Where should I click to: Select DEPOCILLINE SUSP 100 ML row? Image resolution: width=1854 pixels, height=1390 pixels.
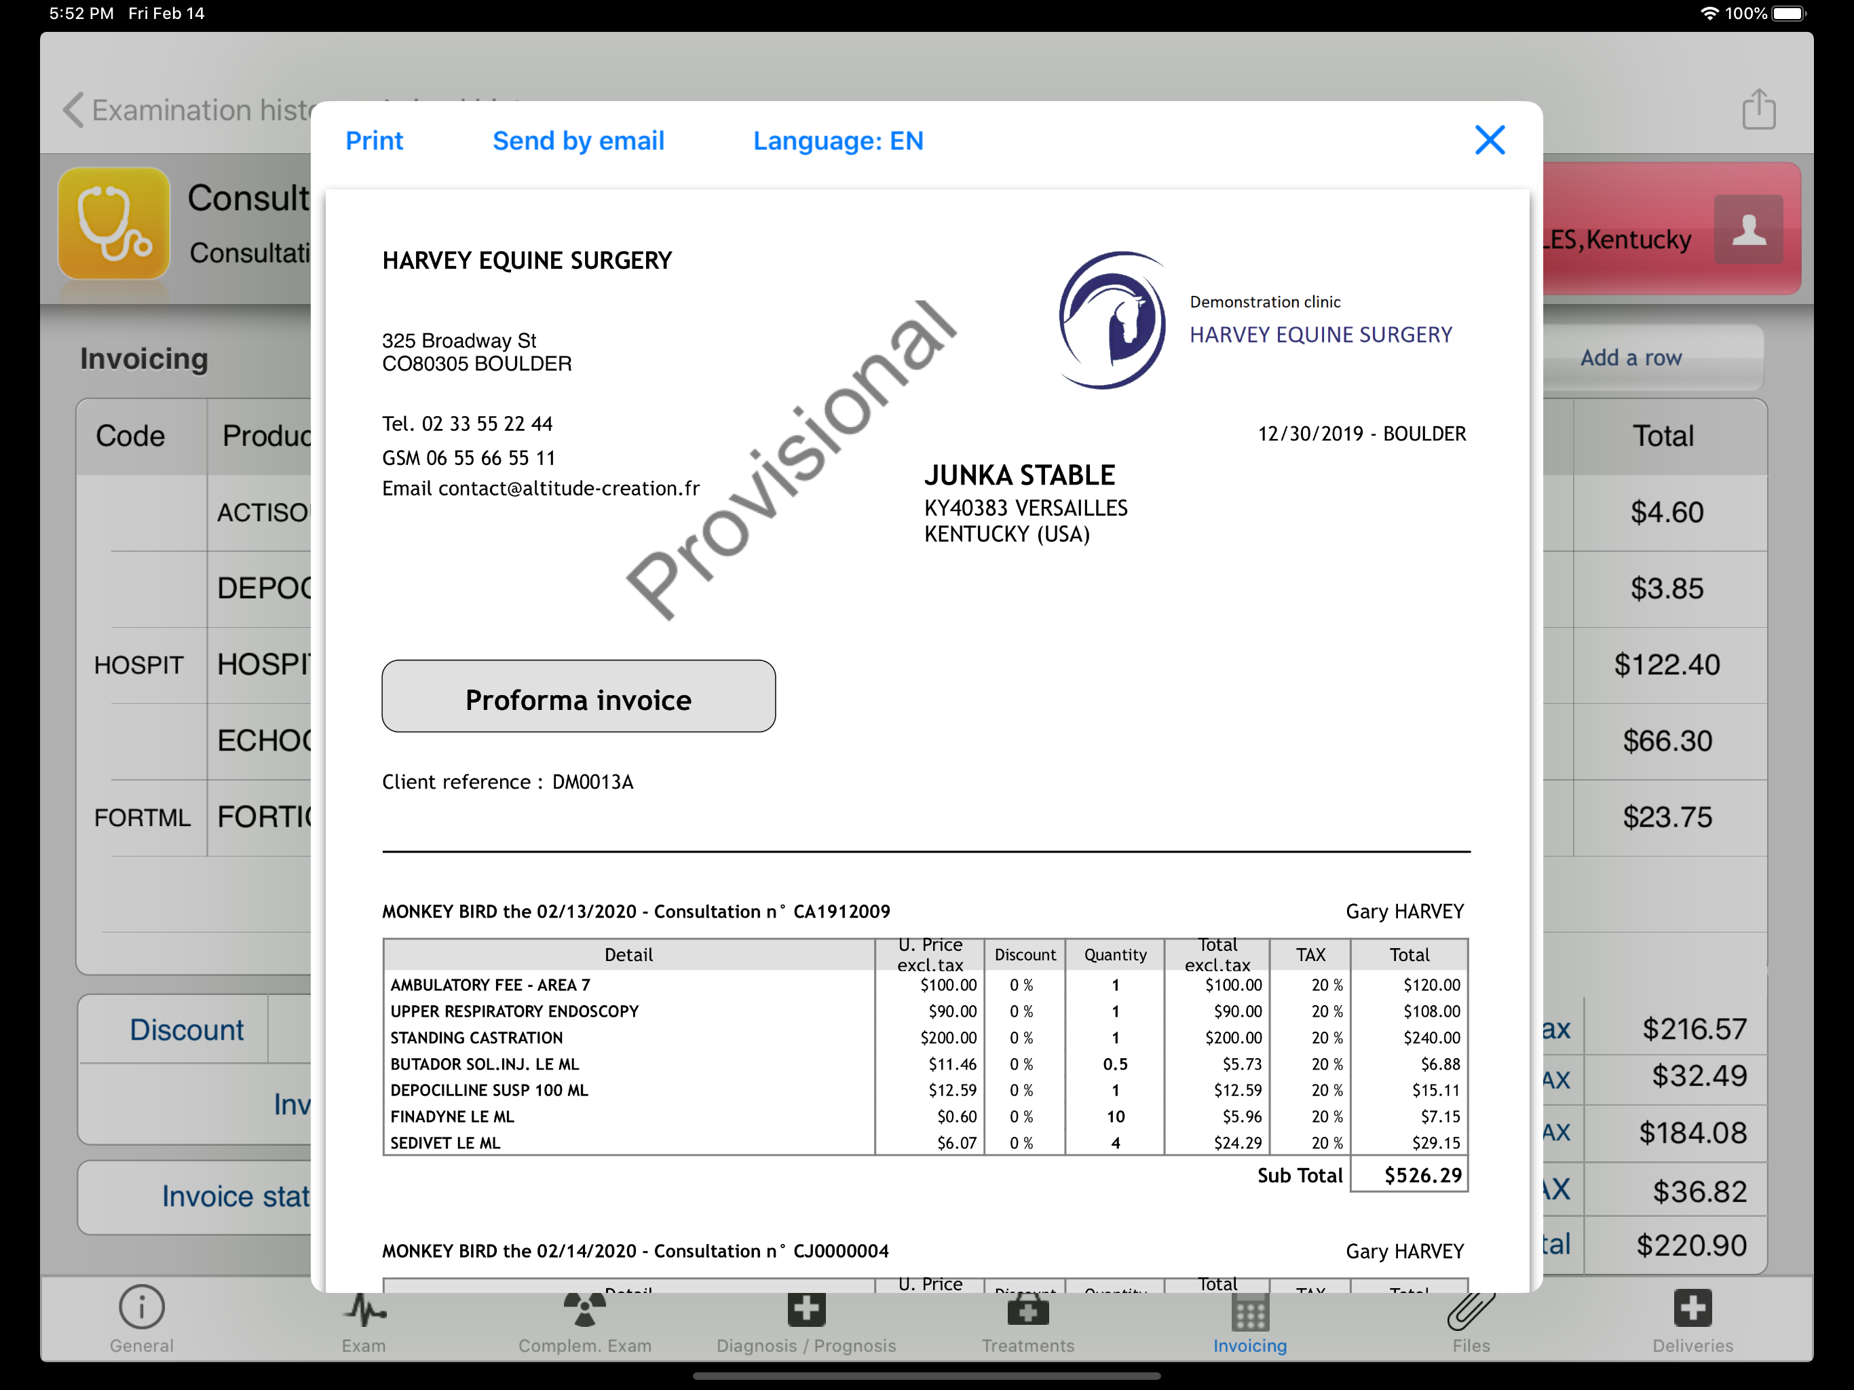926,1090
